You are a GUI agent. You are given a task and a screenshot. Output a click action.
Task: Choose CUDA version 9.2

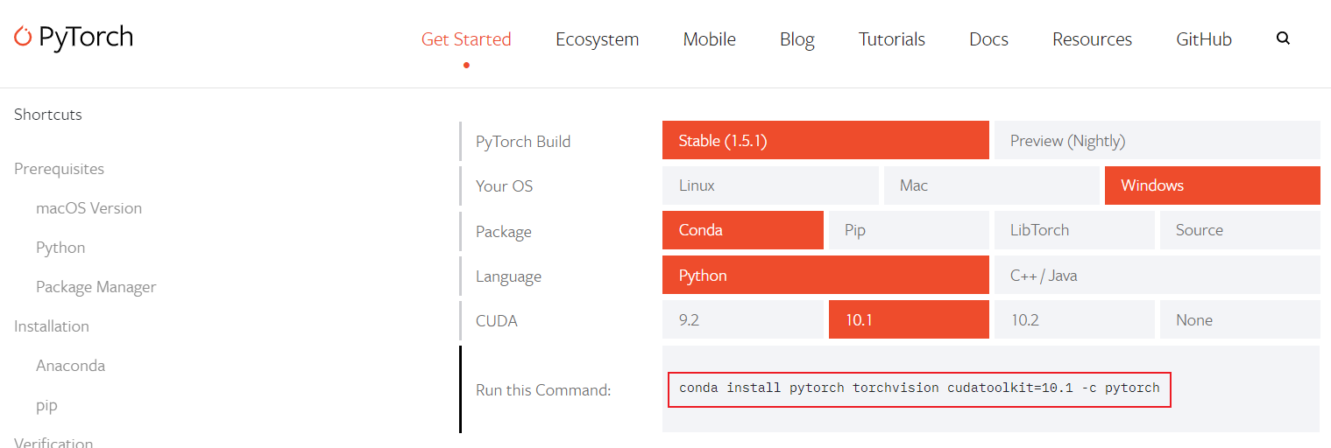pyautogui.click(x=743, y=319)
